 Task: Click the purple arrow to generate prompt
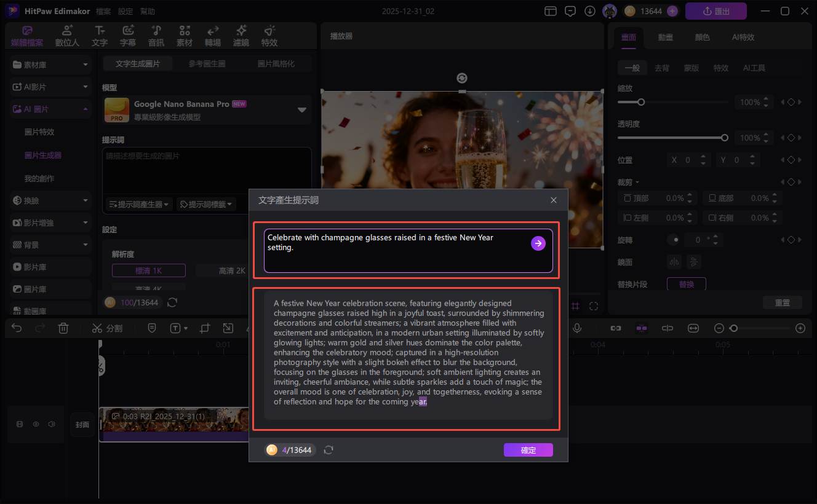[x=538, y=243]
